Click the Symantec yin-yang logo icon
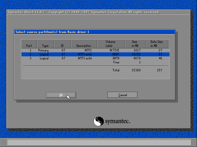This screenshot has width=197, height=147. coord(98,121)
